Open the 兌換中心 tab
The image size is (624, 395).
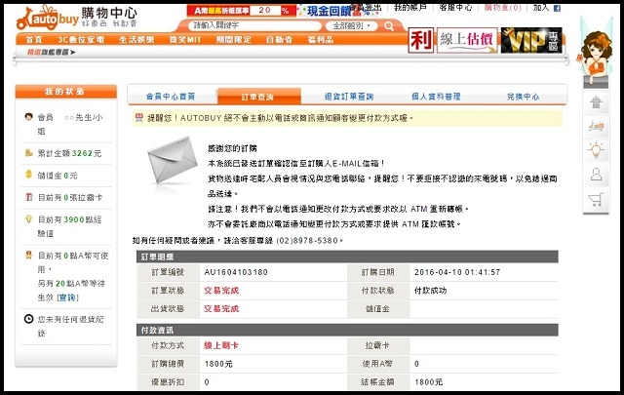523,97
